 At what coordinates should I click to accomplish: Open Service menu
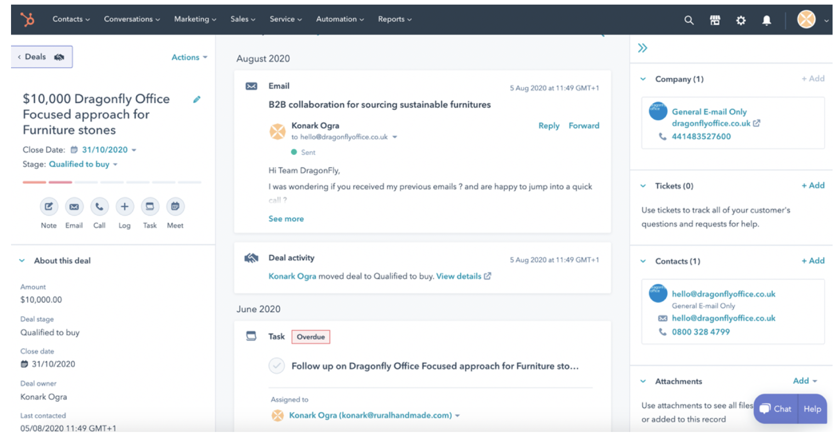[286, 19]
